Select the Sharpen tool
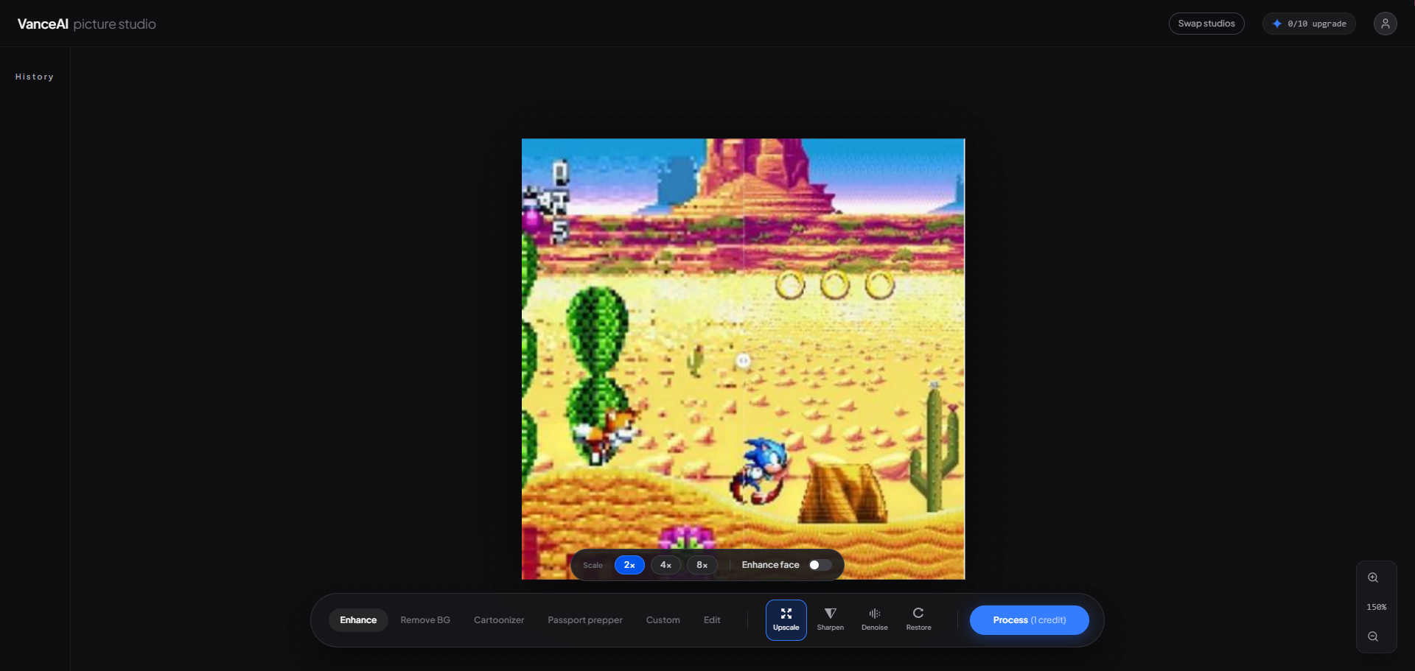The image size is (1415, 671). (830, 619)
